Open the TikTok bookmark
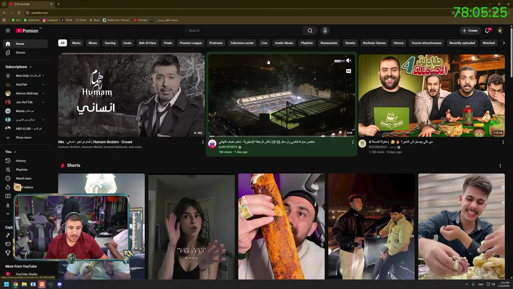Image resolution: width=513 pixels, height=289 pixels. (67, 20)
